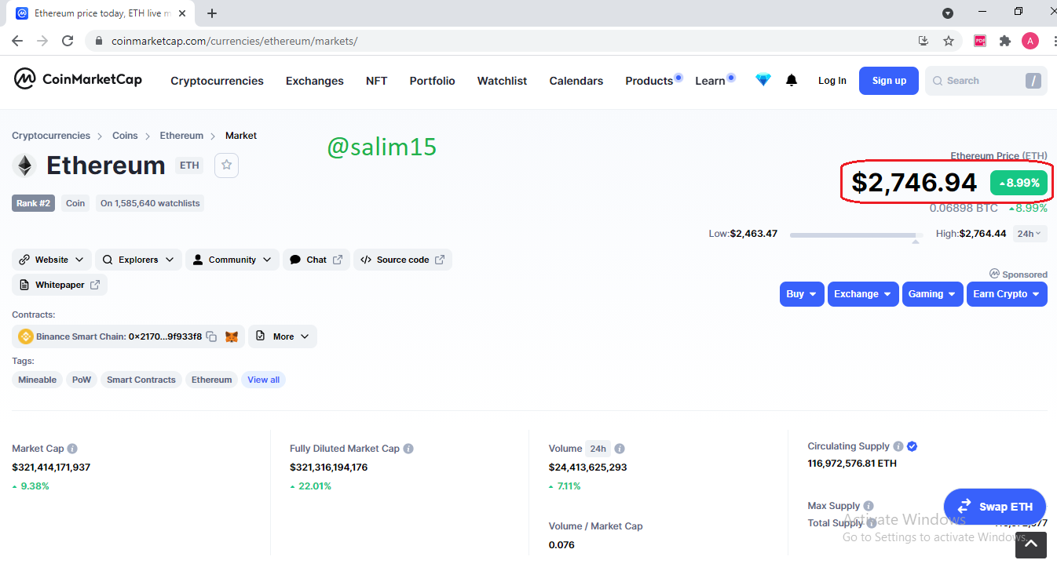Open the Source code link
This screenshot has height=571, width=1057.
point(403,260)
